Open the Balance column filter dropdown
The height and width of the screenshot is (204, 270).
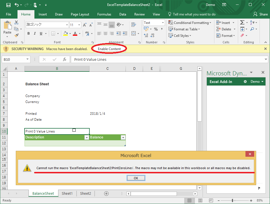point(123,137)
